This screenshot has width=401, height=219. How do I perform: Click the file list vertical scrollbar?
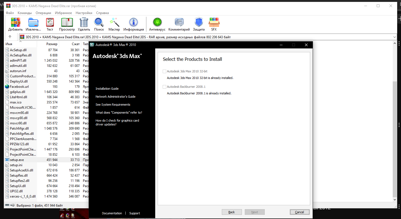point(394,138)
